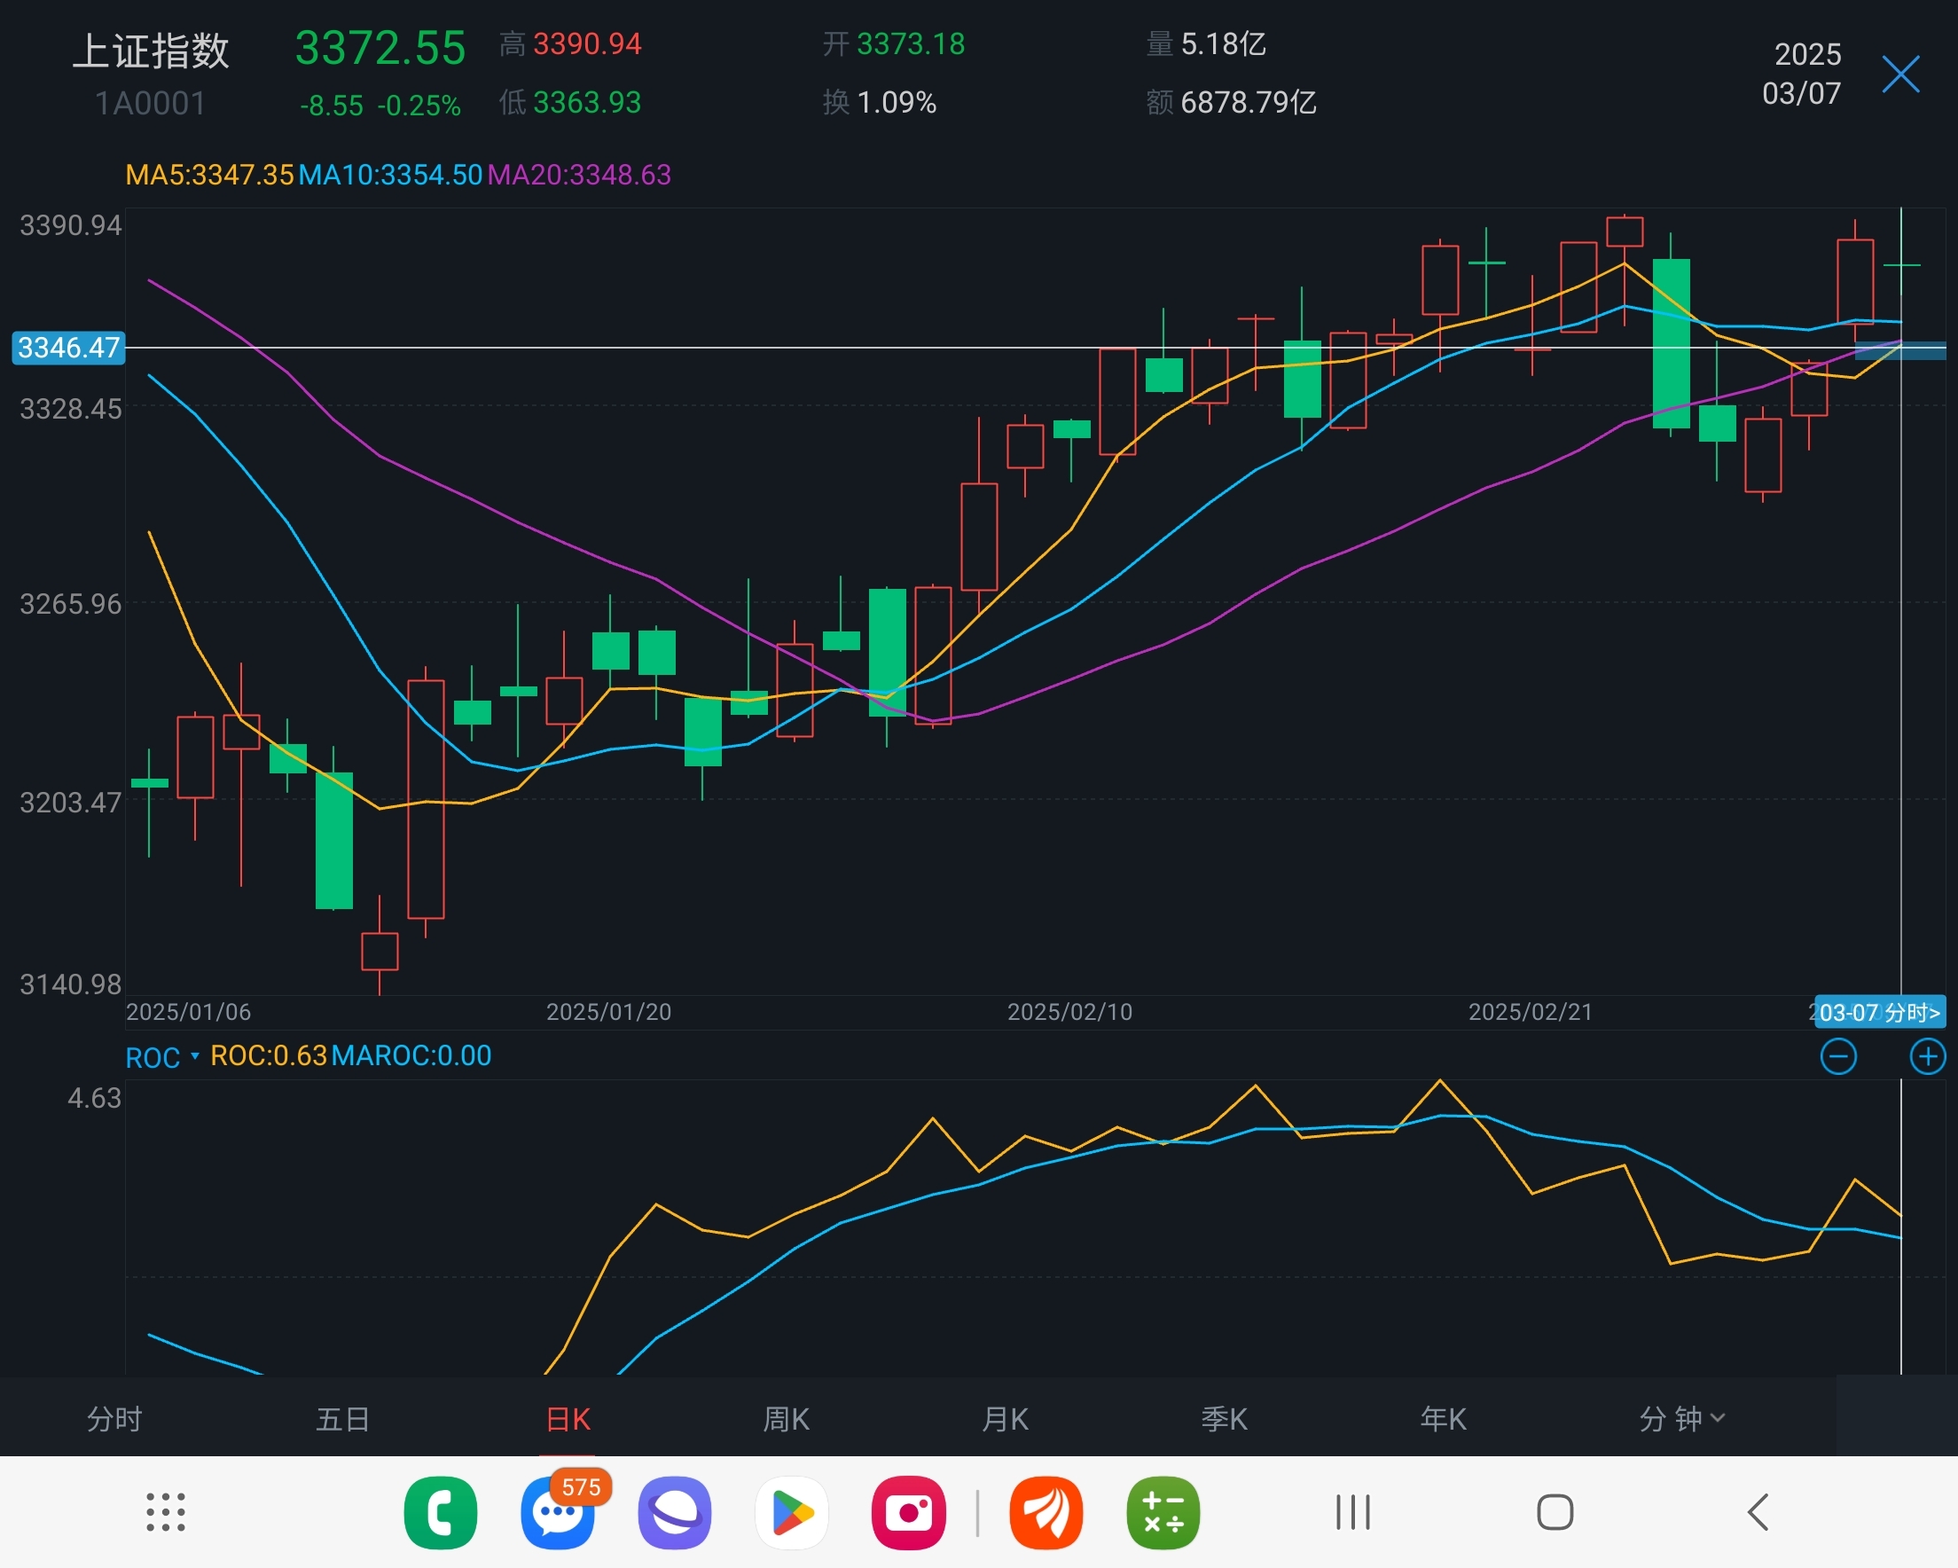Open the apps grid drawer icon

click(x=165, y=1513)
